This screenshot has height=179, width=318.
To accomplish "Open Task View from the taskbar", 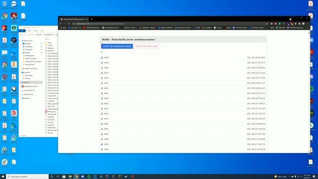I will point(58,177).
